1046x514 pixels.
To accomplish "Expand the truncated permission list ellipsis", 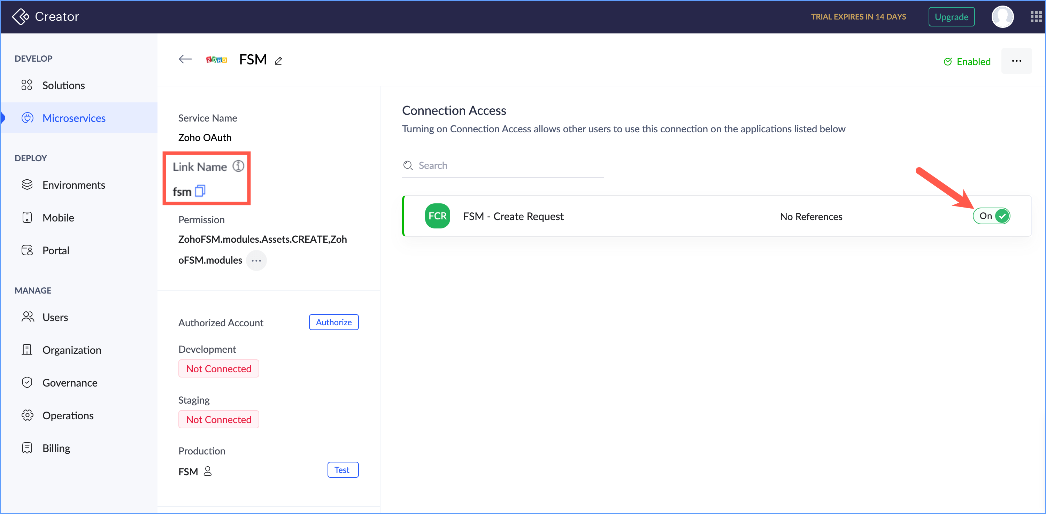I will [256, 260].
